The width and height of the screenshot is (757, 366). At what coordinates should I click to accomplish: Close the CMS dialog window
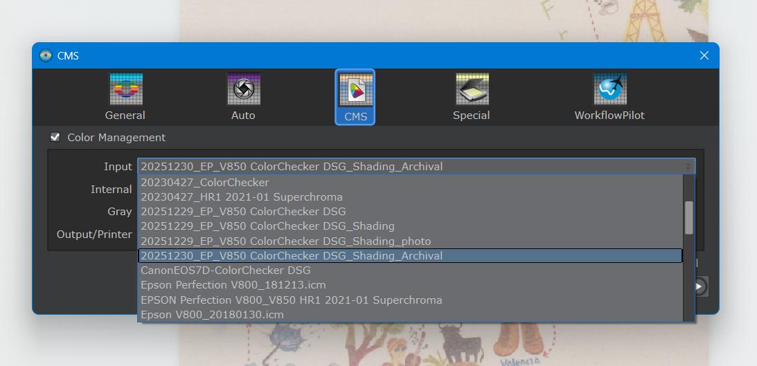(x=704, y=55)
